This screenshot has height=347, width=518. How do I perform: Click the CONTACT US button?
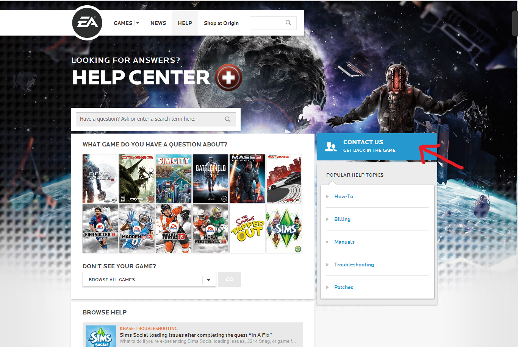click(377, 146)
